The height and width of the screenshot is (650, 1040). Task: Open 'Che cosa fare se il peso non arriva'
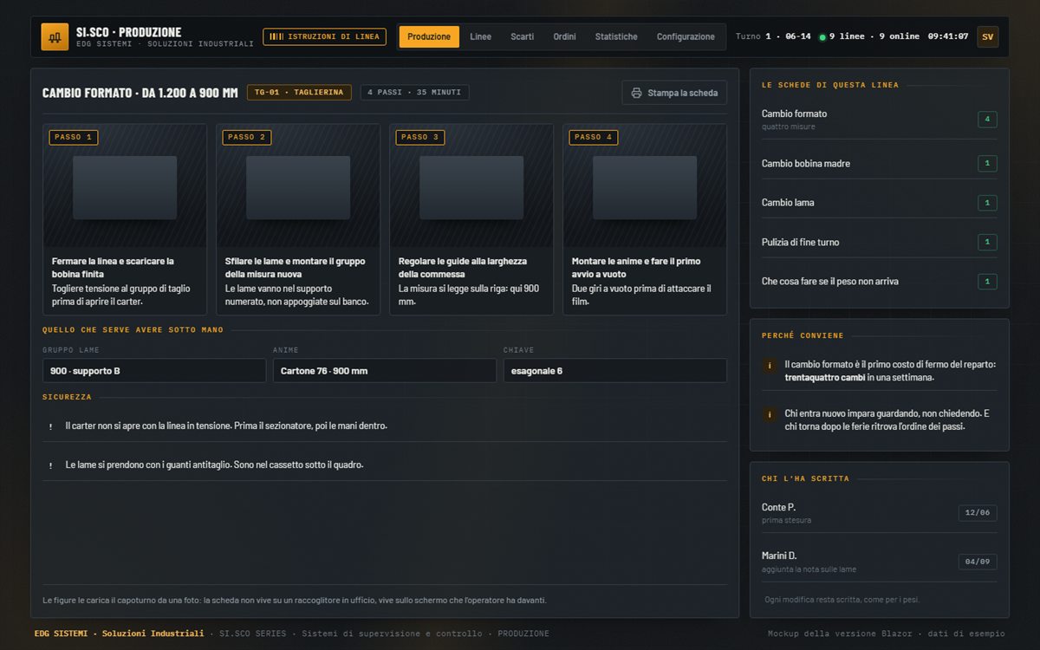(879, 282)
